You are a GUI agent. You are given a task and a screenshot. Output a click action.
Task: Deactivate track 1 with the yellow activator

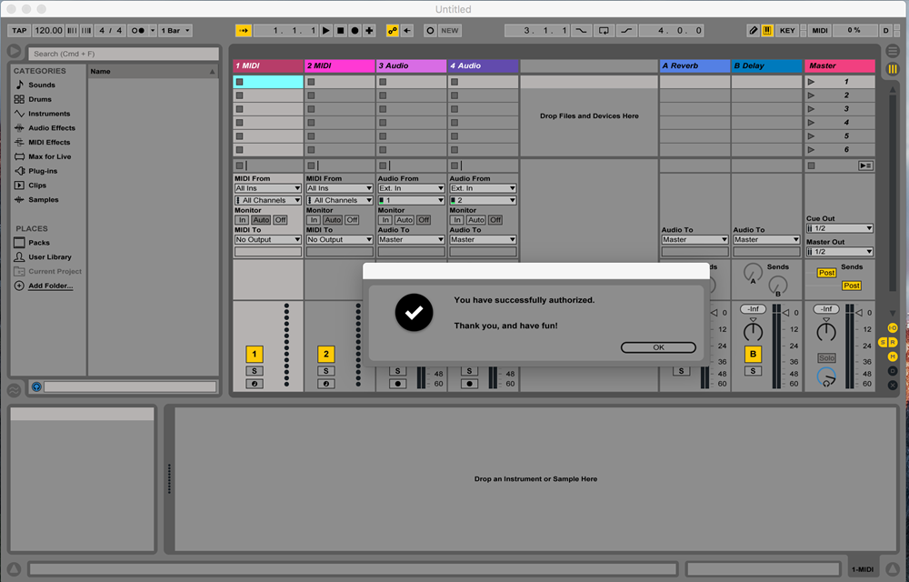255,354
